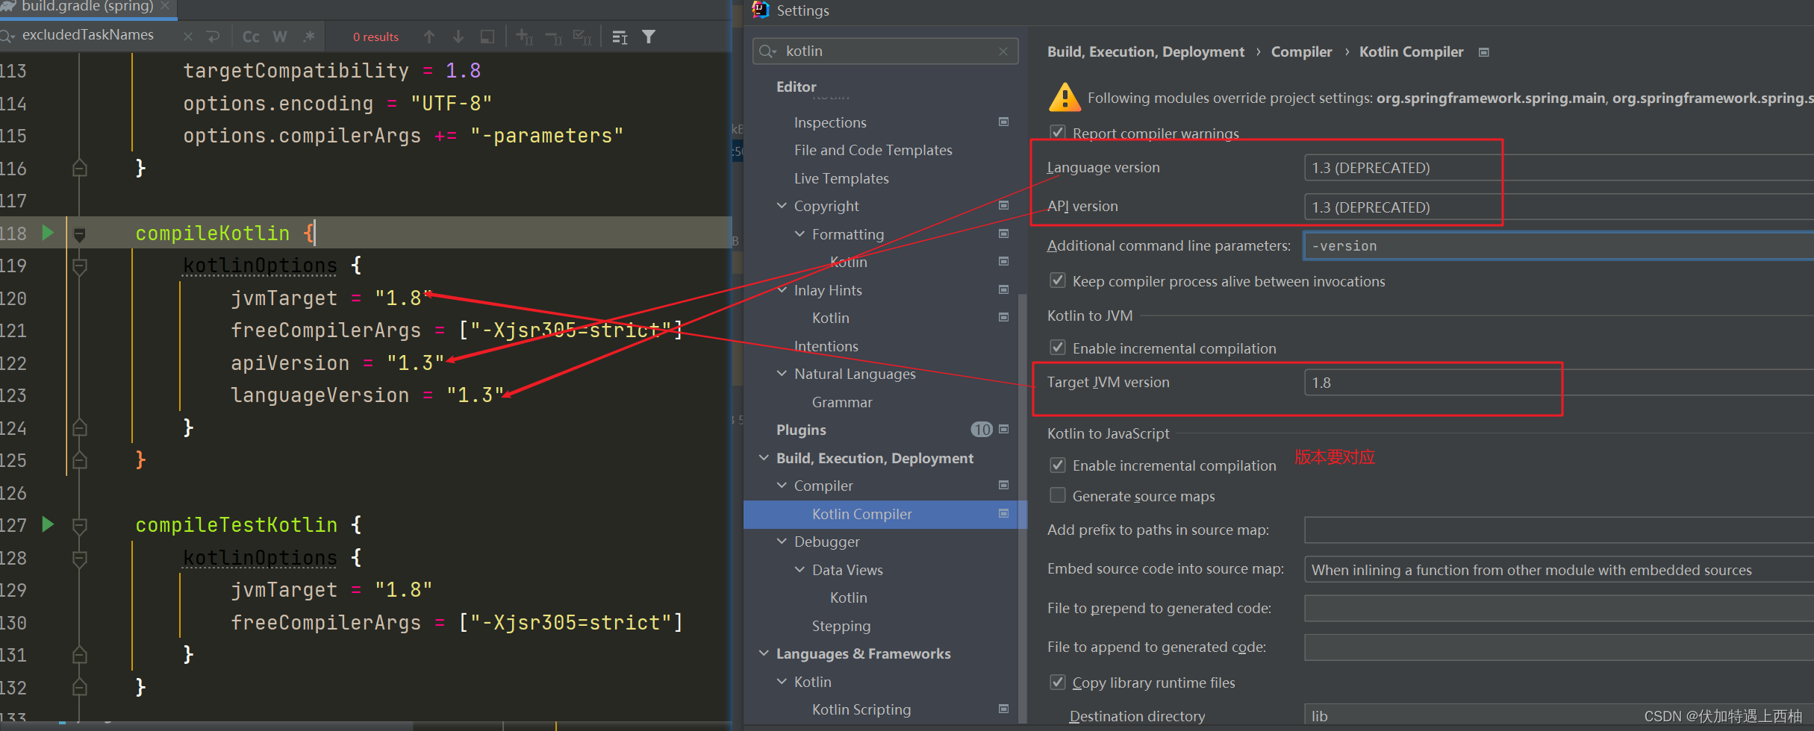The image size is (1814, 731).
Task: Click project-level icon beside Kotlin Compiler row
Action: 1004,513
